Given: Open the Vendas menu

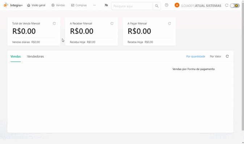Looking at the screenshot, I should pos(58,5).
